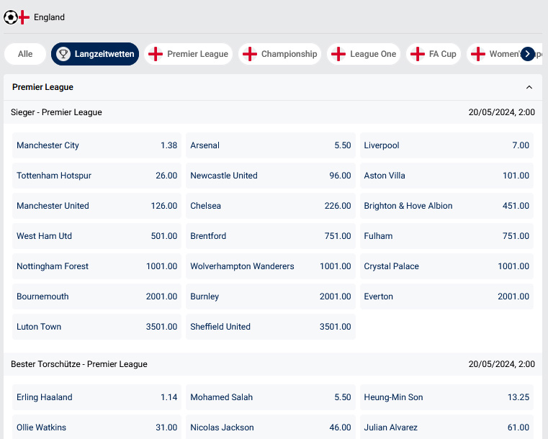Open the Alle filter tab

point(25,54)
